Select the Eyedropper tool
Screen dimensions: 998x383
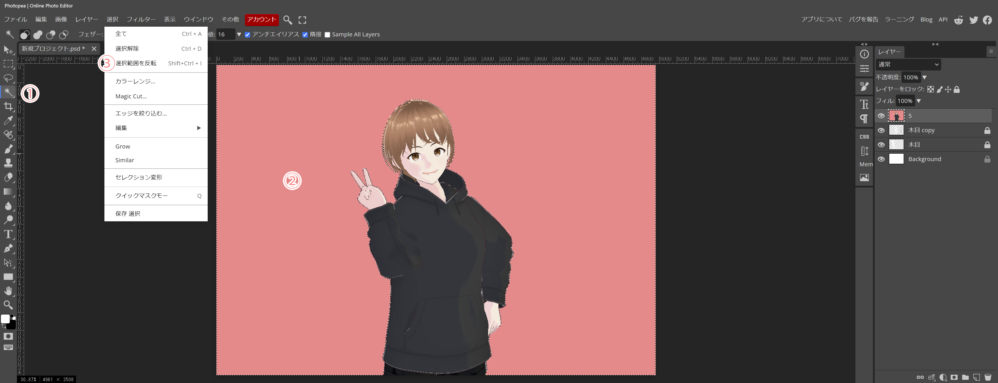8,120
